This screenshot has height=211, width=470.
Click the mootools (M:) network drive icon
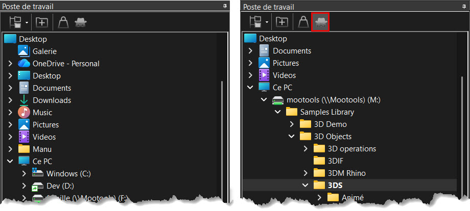tap(278, 100)
